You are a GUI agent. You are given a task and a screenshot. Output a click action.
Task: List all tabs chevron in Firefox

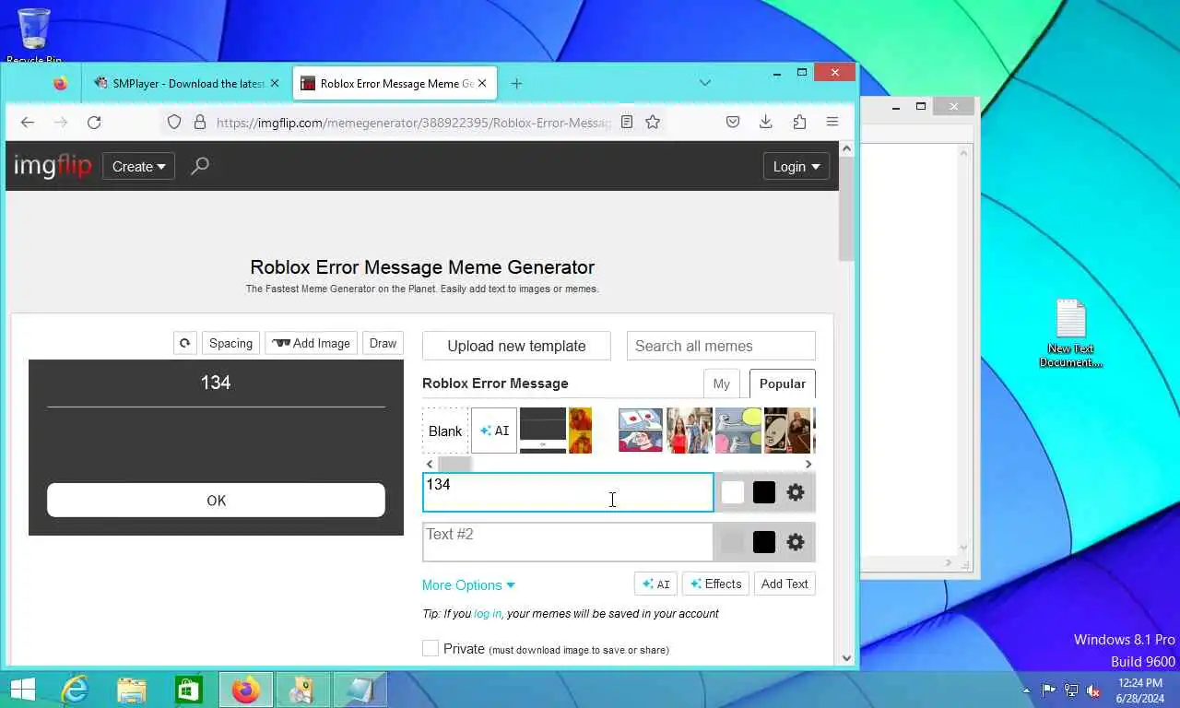705,83
